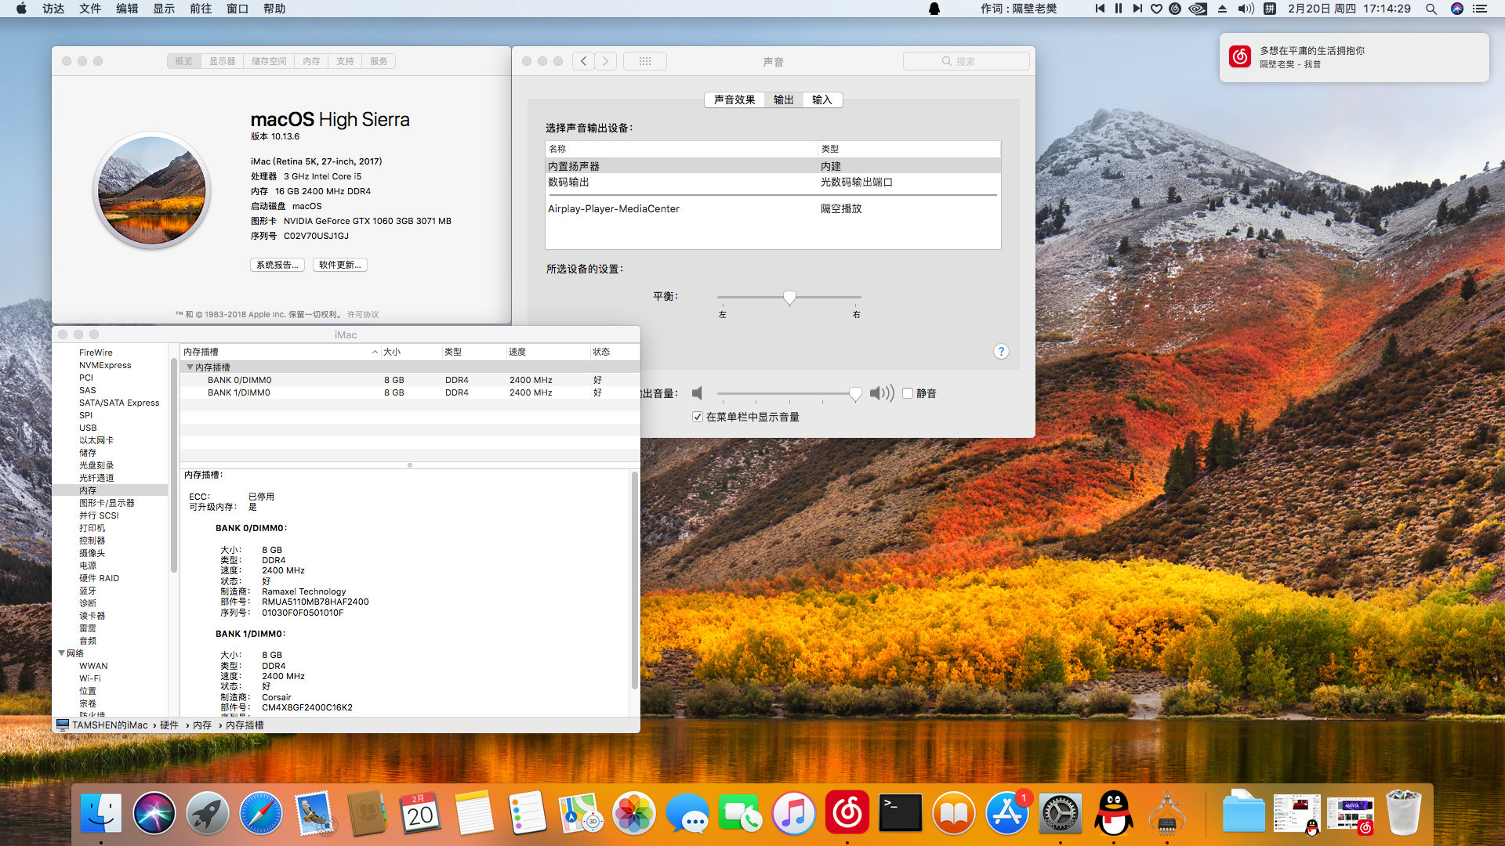Viewport: 1505px width, 846px height.
Task: Open QQ penguin app in Dock
Action: tap(1114, 813)
